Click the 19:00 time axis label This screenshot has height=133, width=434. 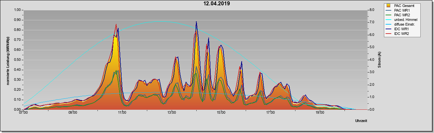coord(320,113)
